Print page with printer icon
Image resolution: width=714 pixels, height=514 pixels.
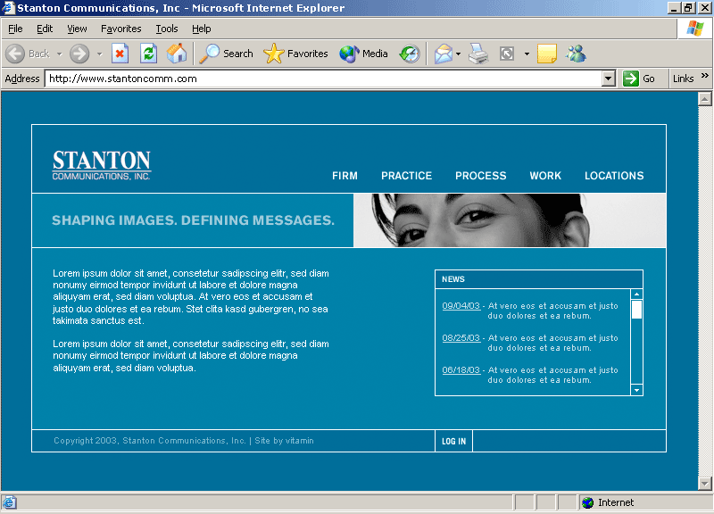pyautogui.click(x=479, y=54)
